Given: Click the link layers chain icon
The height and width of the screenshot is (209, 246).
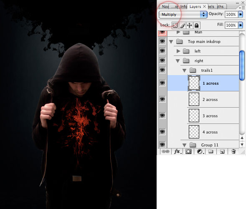Looking at the screenshot, I should [x=165, y=151].
